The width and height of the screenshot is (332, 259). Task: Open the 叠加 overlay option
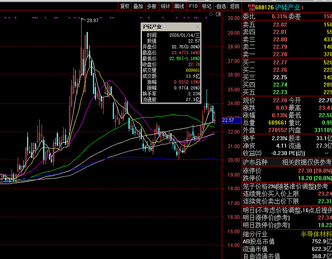pyautogui.click(x=138, y=6)
